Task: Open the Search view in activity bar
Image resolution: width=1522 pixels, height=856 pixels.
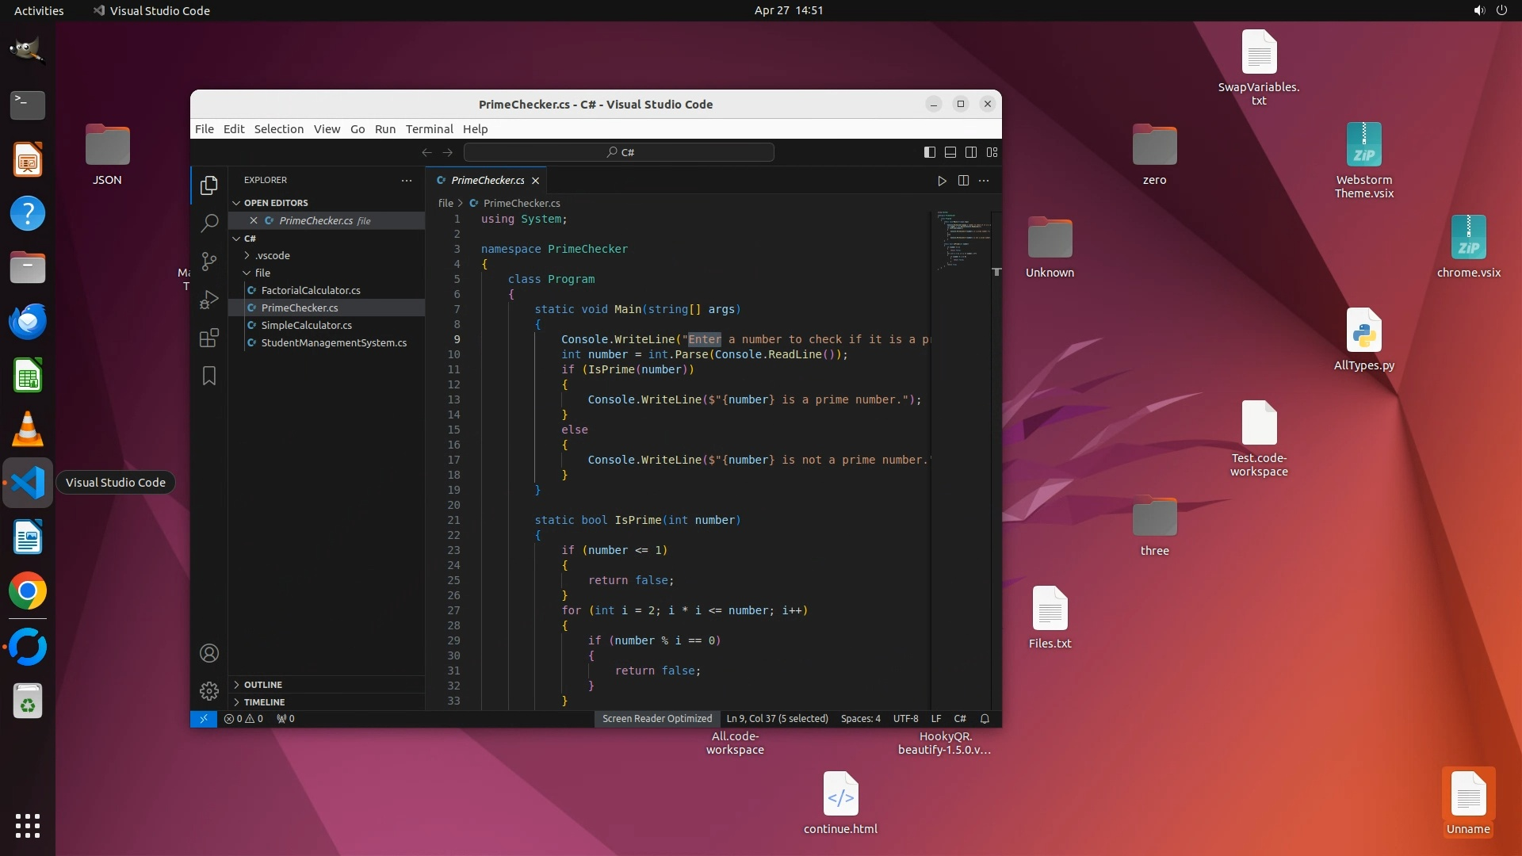Action: pos(209,224)
